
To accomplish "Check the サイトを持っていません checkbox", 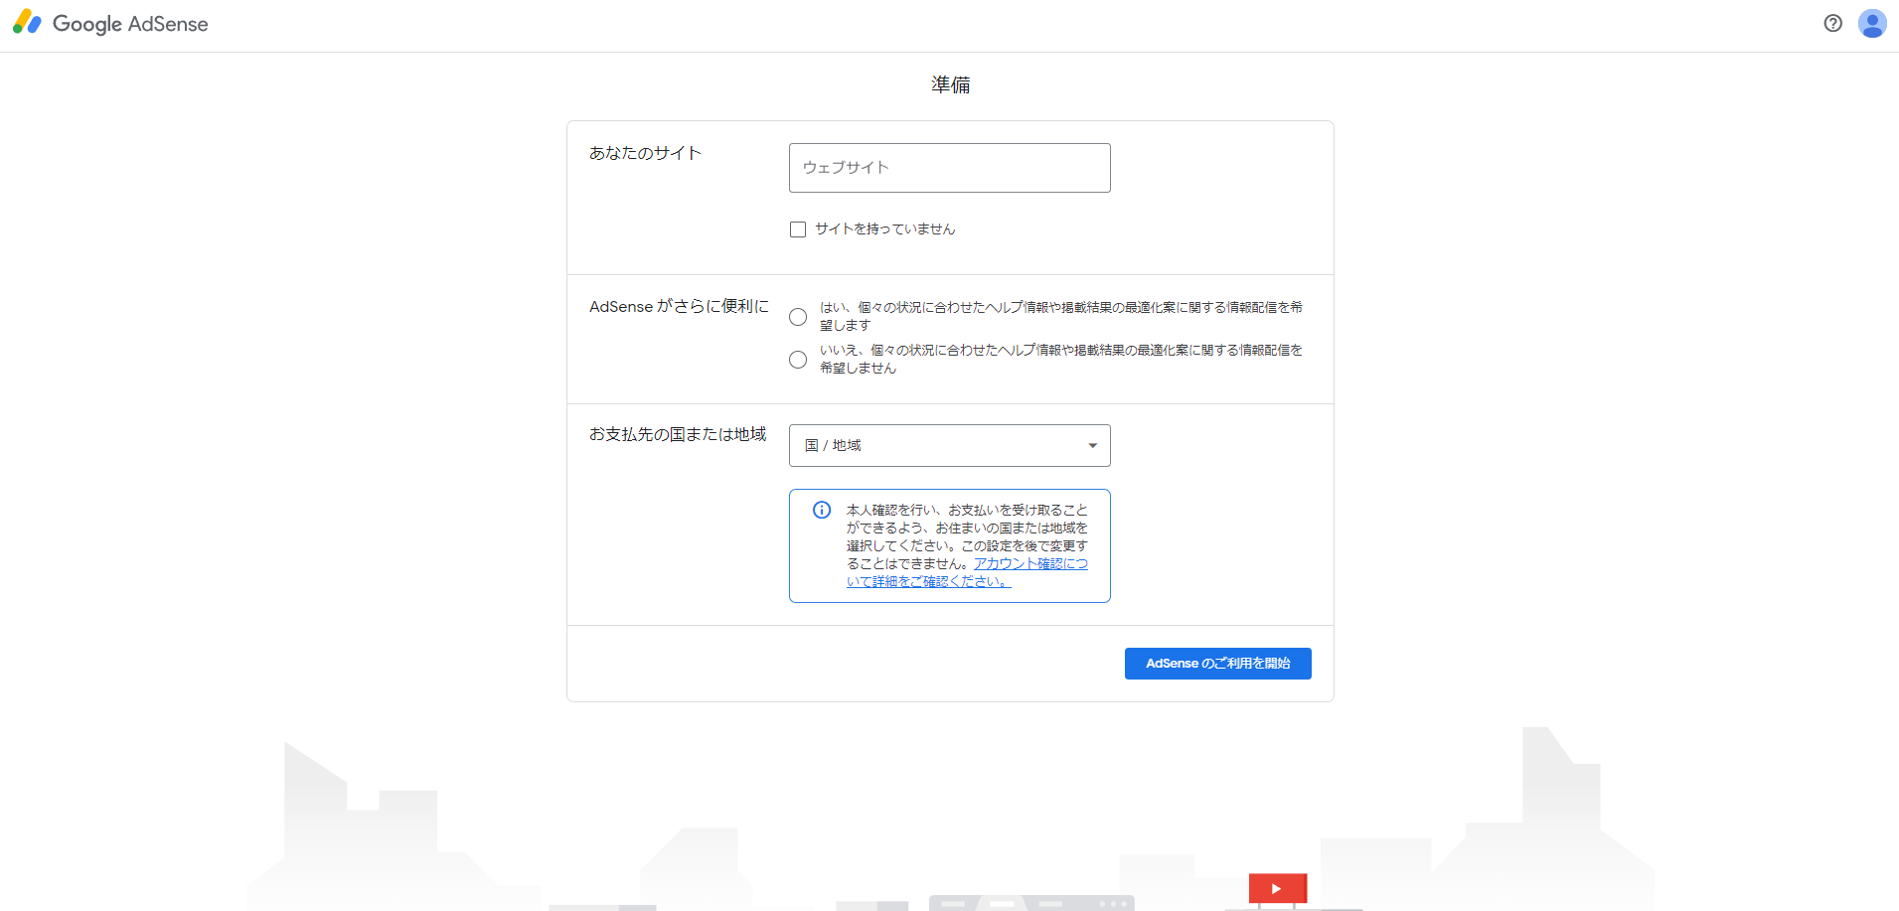I will coord(798,229).
